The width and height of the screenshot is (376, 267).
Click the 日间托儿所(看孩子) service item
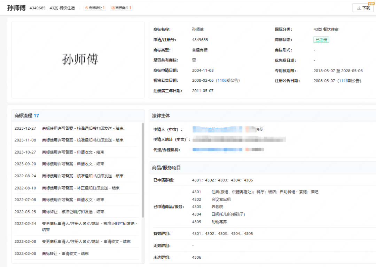click(228, 214)
